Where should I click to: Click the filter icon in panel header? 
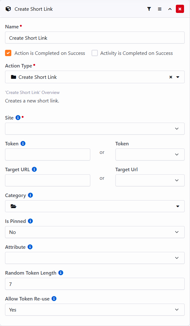coord(149,9)
